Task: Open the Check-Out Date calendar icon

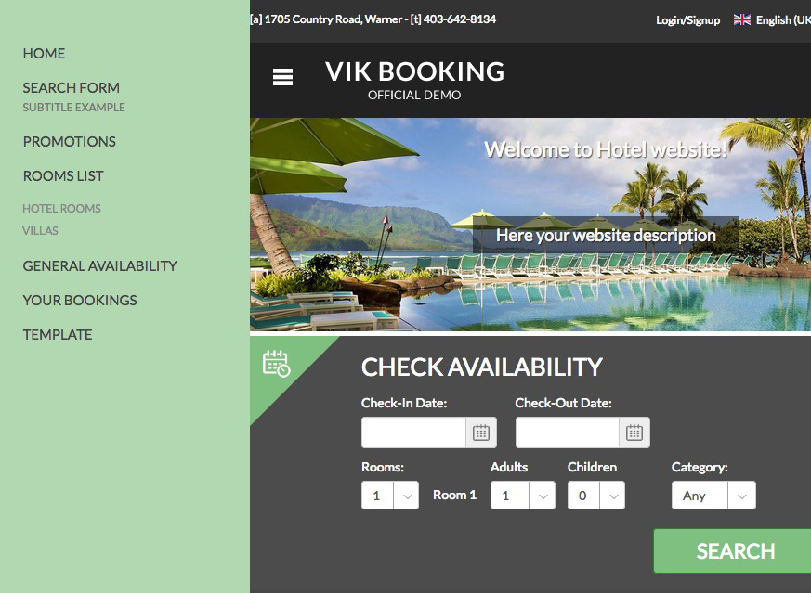Action: [634, 432]
